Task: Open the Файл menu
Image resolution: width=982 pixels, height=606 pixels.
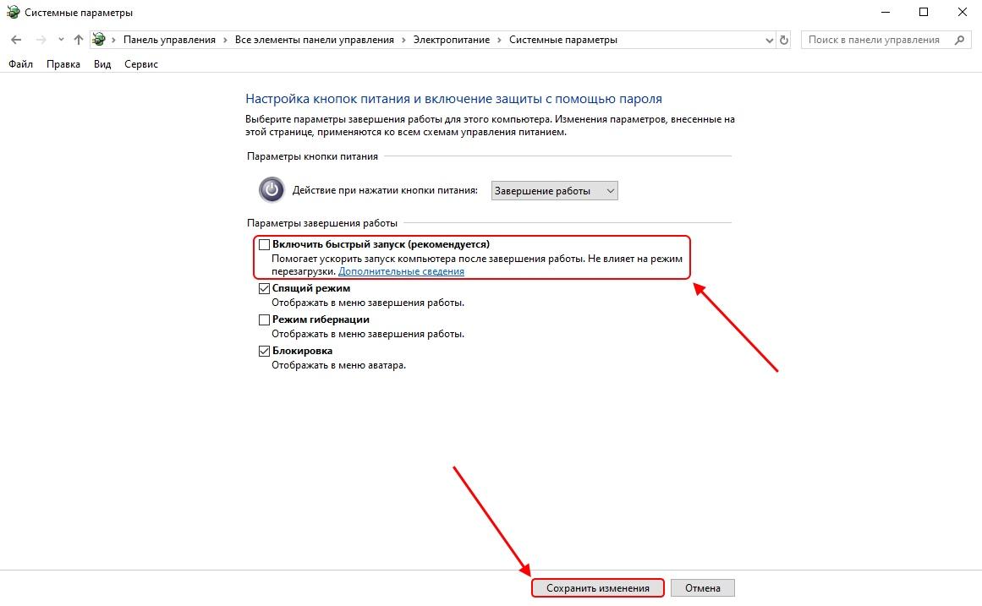Action: pyautogui.click(x=20, y=64)
